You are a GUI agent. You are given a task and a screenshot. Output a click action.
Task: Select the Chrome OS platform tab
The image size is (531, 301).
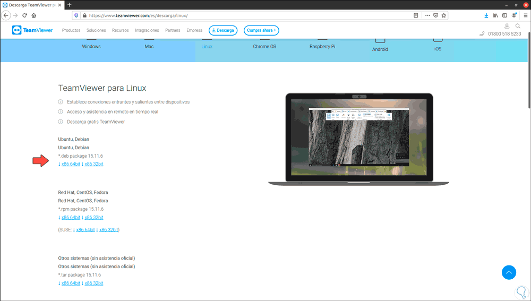[264, 46]
